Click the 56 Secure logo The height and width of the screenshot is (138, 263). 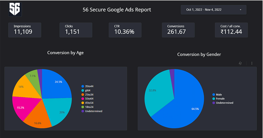pos(15,10)
